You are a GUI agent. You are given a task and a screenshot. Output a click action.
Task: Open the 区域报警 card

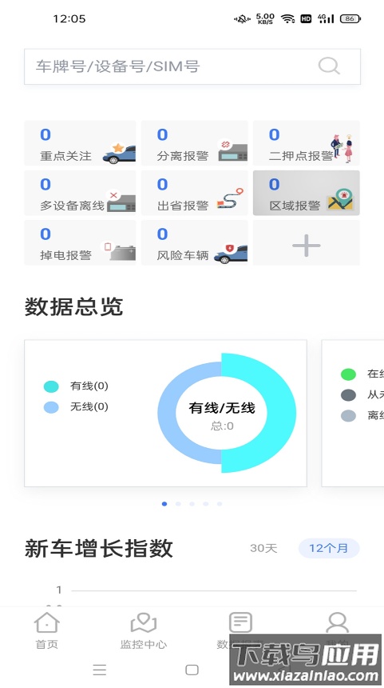(307, 193)
